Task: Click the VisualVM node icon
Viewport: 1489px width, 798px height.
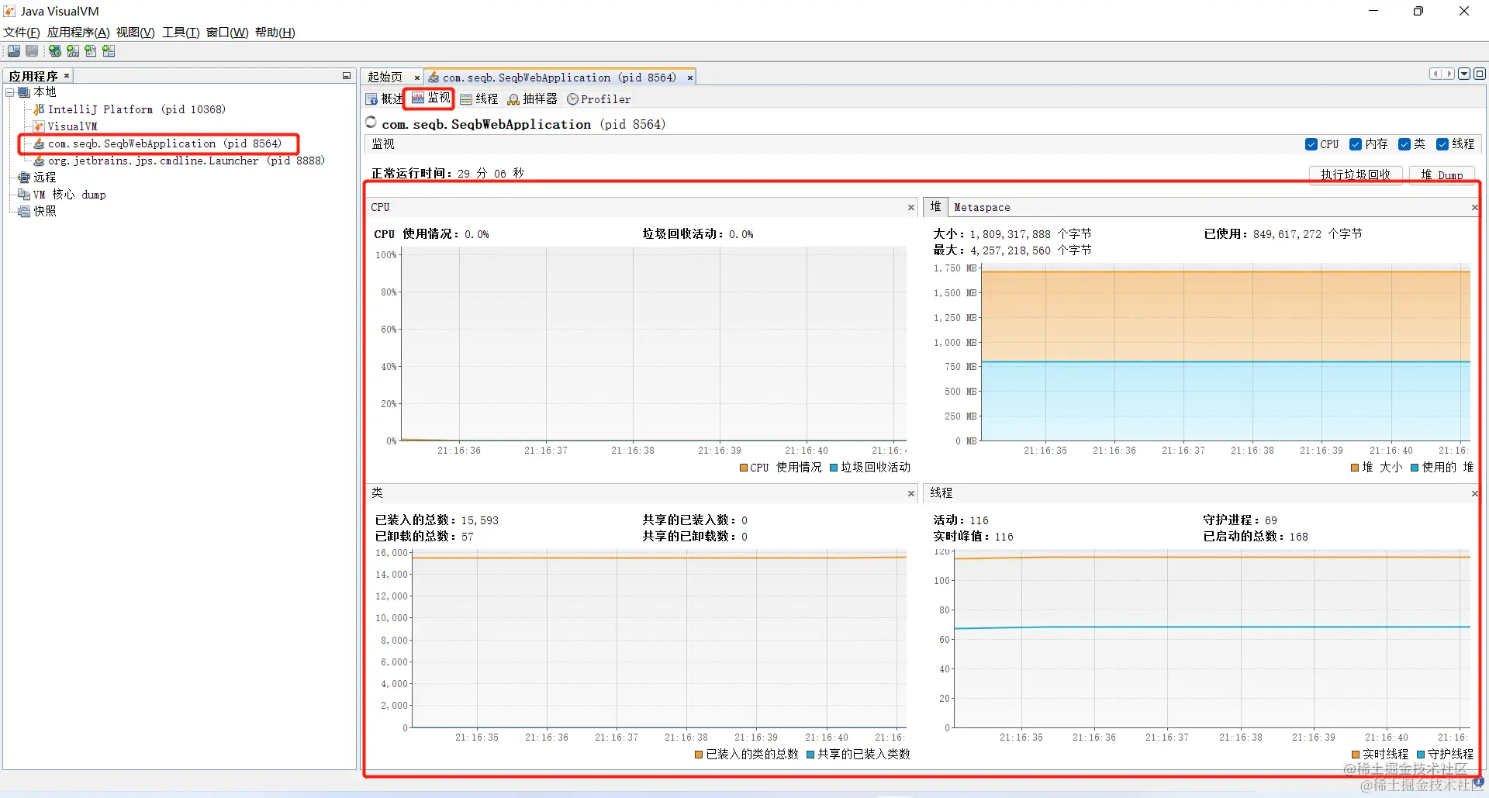Action: coord(39,126)
